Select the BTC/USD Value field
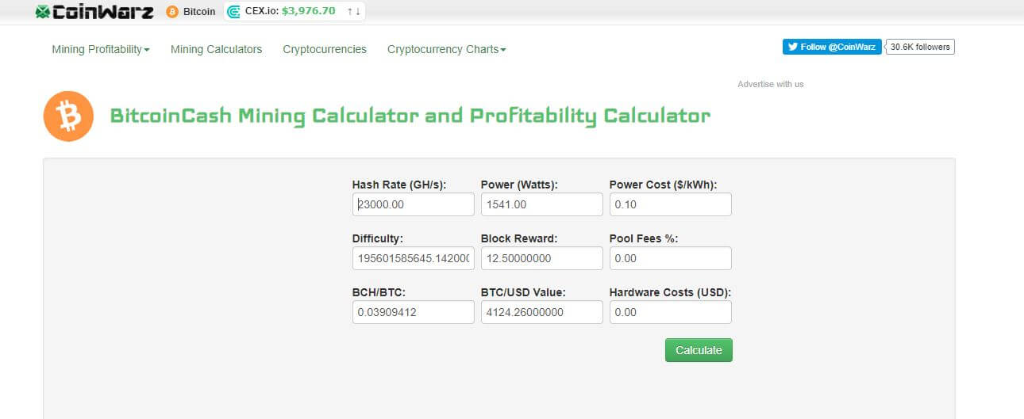This screenshot has height=419, width=1024. [542, 312]
